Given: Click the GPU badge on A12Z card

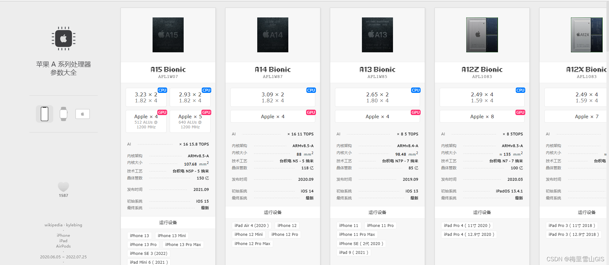Looking at the screenshot, I should (521, 113).
